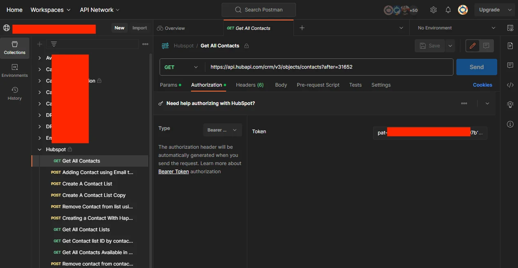Open the GET method dropdown
Screen dimensions: 518x268
[181, 67]
